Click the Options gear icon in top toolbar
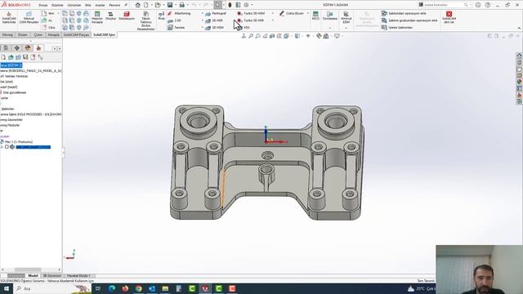 point(246,5)
